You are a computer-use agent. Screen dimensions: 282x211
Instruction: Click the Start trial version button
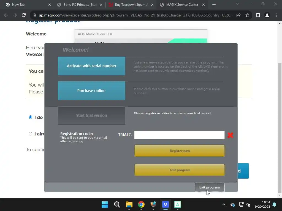[x=91, y=115]
